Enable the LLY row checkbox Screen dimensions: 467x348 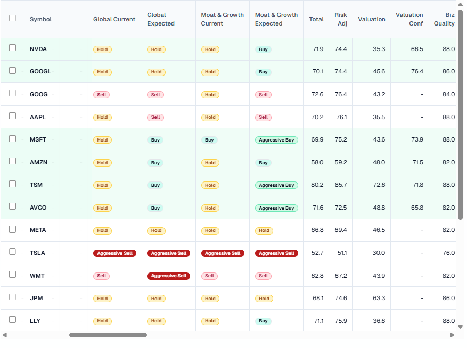[13, 320]
